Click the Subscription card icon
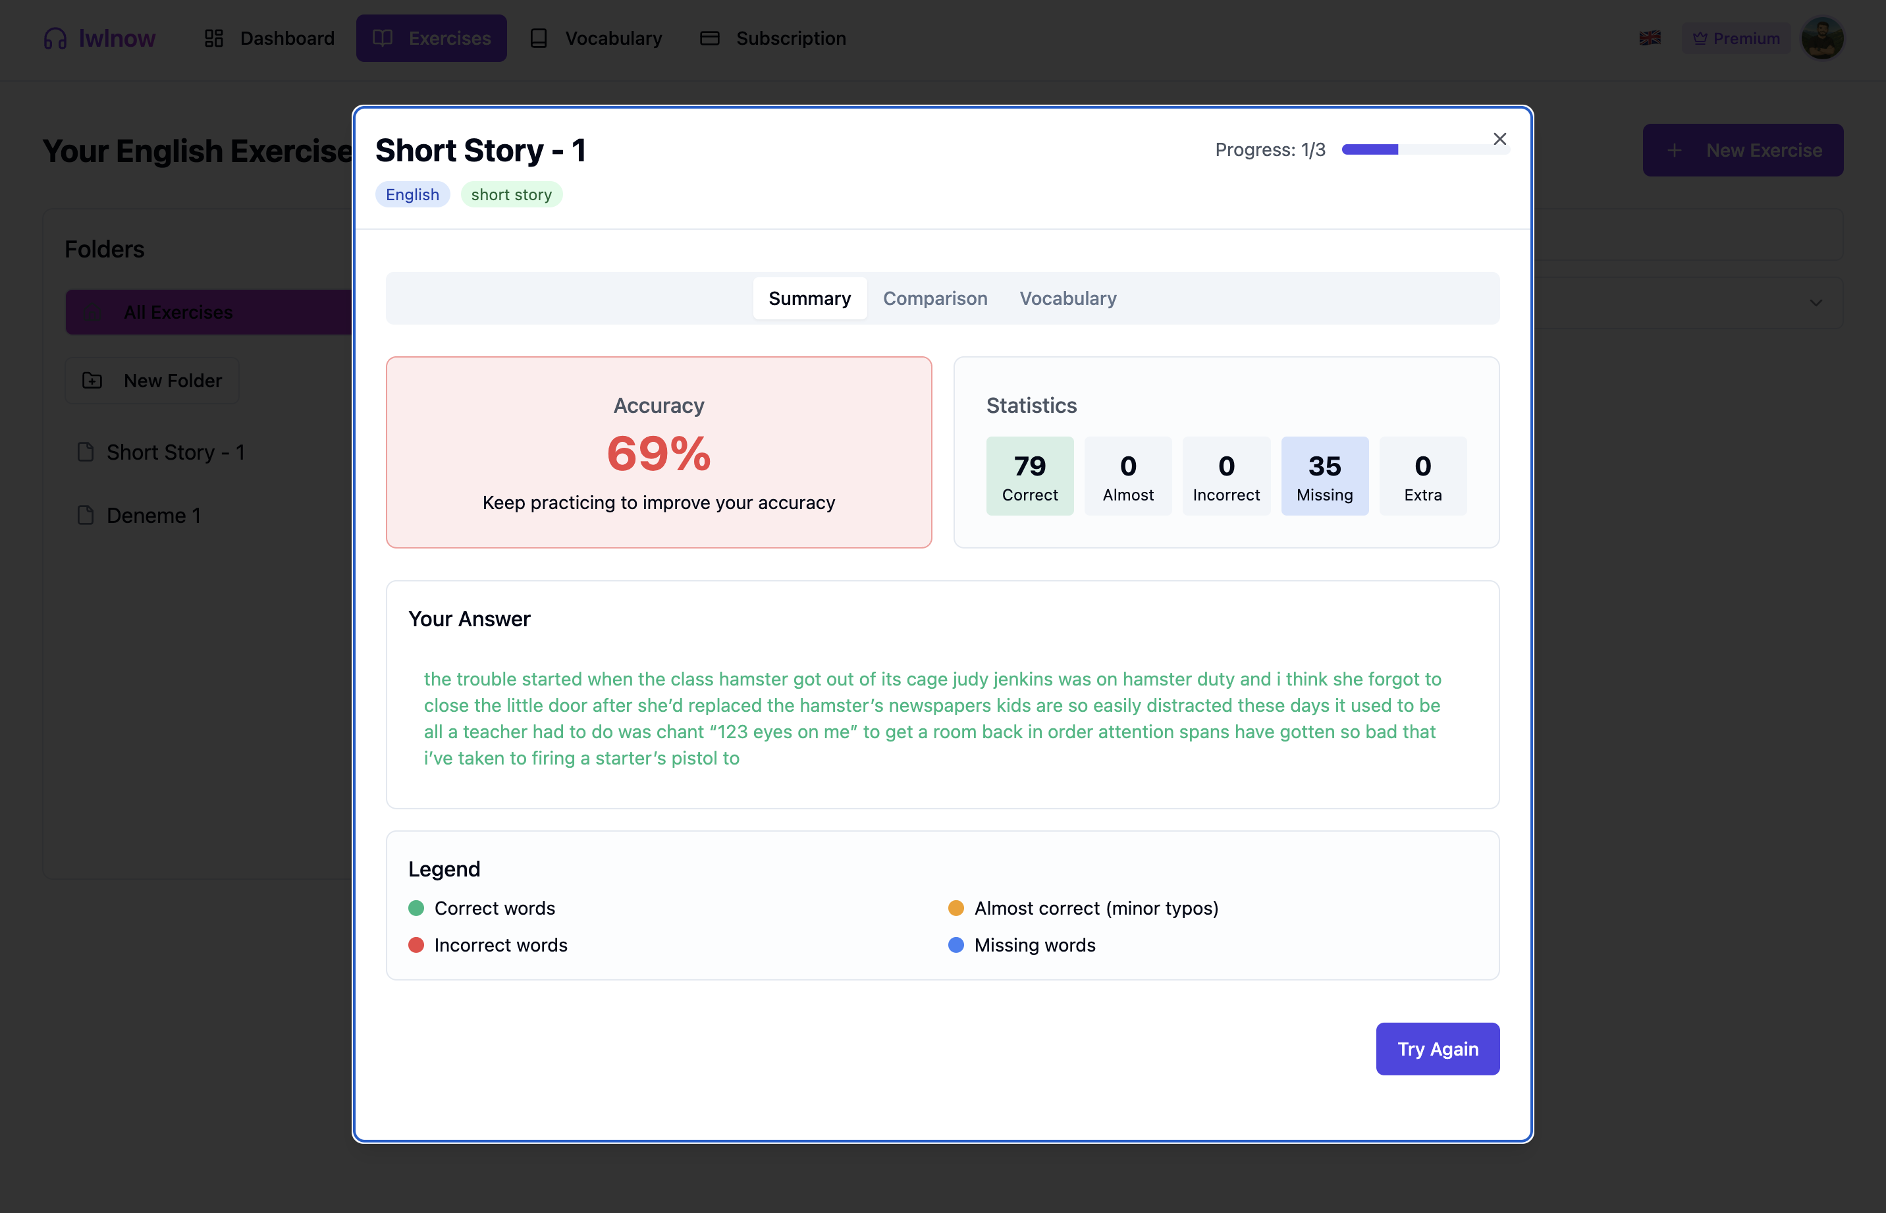 (709, 39)
